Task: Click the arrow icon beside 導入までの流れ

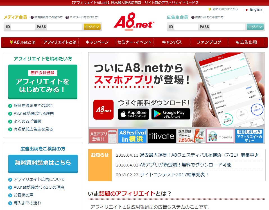Action: (x=10, y=203)
